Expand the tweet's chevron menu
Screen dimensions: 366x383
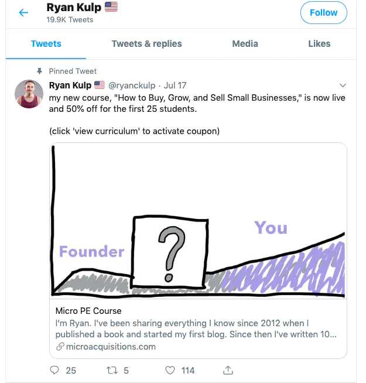click(x=343, y=86)
